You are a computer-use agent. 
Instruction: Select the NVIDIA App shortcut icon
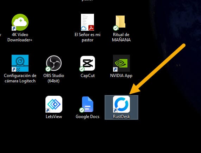click(121, 63)
